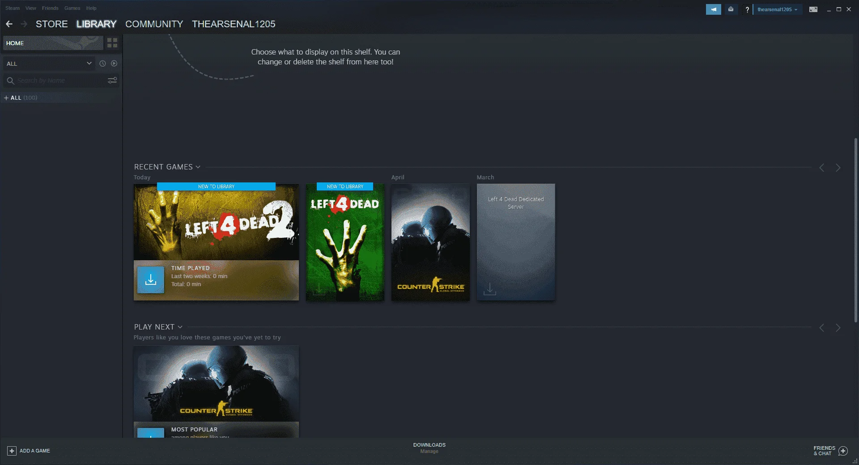Click the vertical library scrollbar
This screenshot has height=465, width=859.
pyautogui.click(x=856, y=230)
